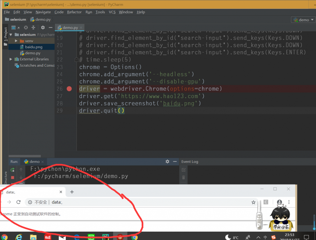Open a new tab in Chrome
Viewport: 316px width, 240px height.
point(72,192)
